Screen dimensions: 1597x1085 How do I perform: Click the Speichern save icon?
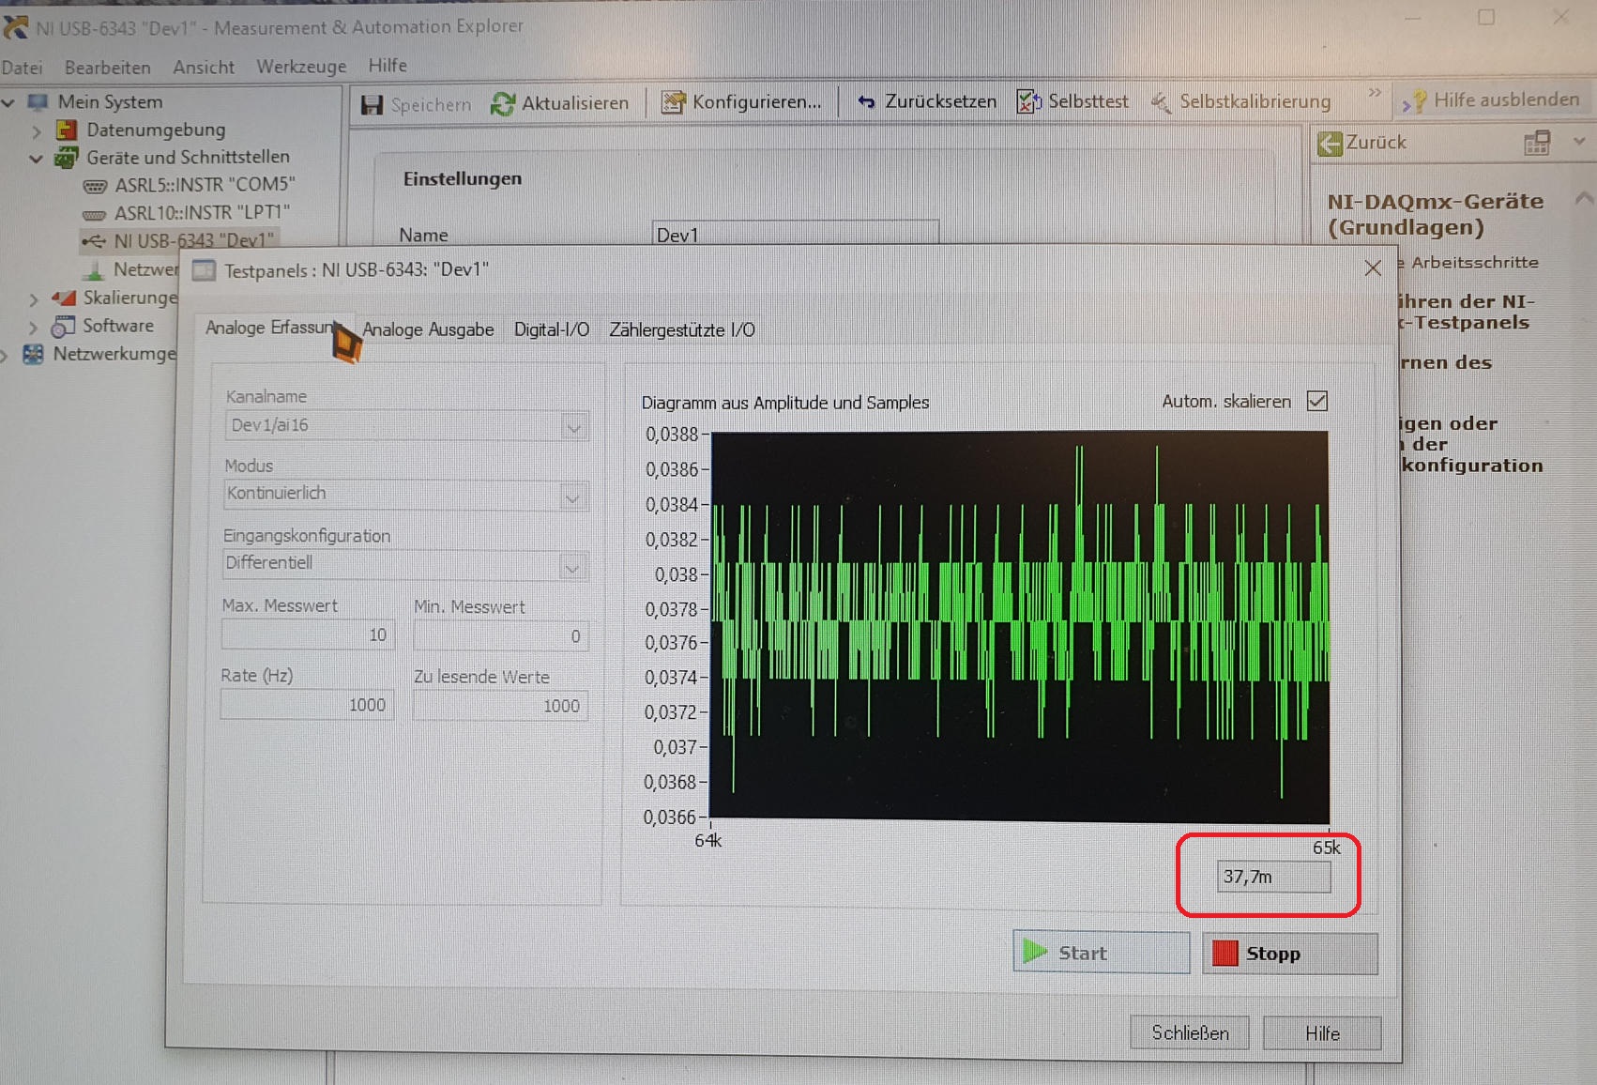coord(373,104)
